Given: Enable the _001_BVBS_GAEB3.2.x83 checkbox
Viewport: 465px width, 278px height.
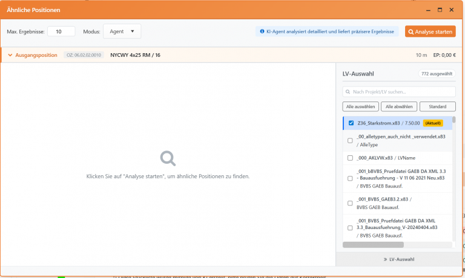Looking at the screenshot, I should coord(351,202).
